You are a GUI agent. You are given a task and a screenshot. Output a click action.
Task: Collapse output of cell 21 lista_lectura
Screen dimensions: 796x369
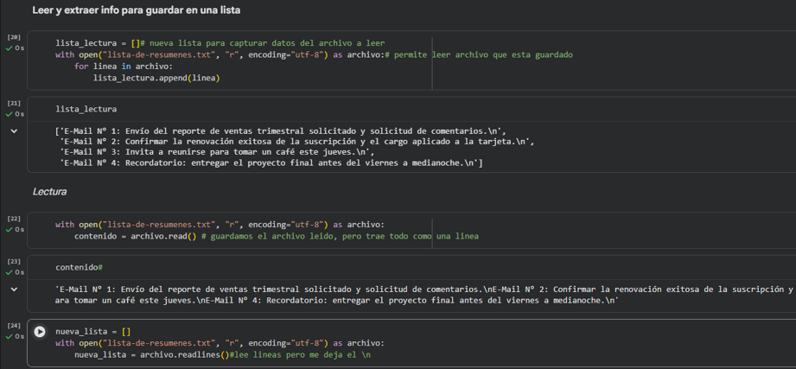[x=14, y=131]
